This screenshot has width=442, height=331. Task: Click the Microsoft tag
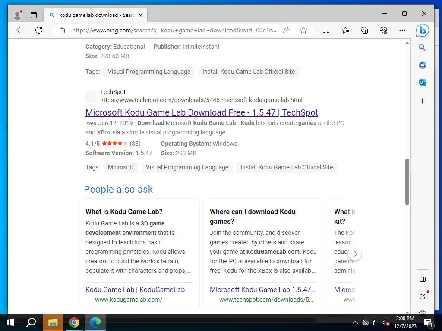[x=121, y=167]
